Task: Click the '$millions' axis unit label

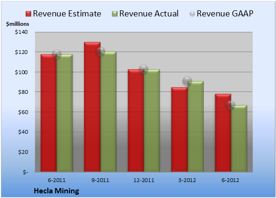Action: tap(18, 24)
